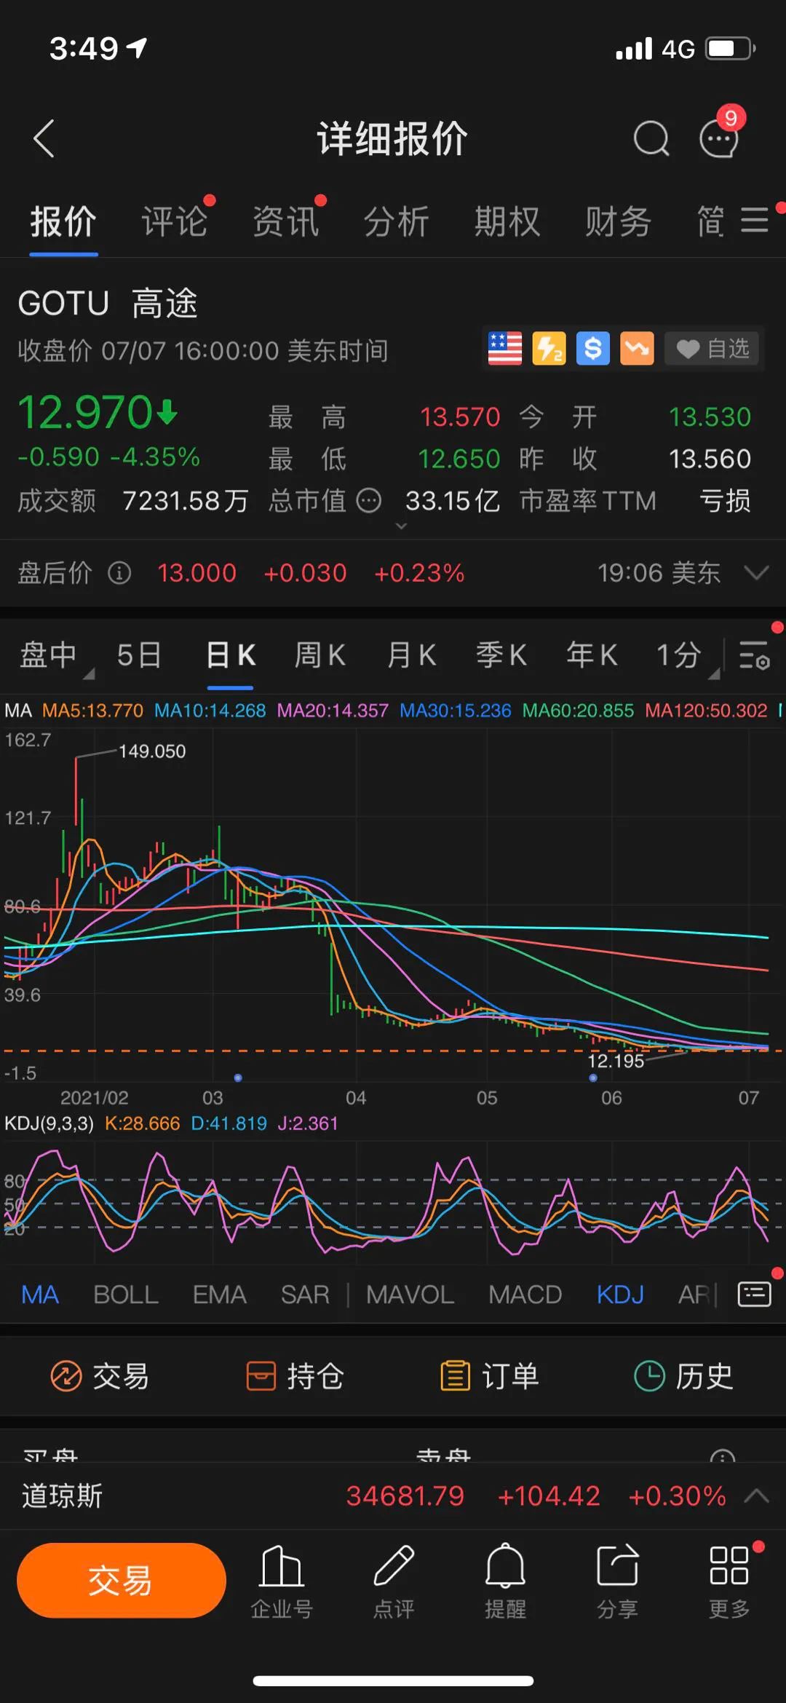
Task: Tap the MA5:13.770 legend value
Action: pos(92,710)
